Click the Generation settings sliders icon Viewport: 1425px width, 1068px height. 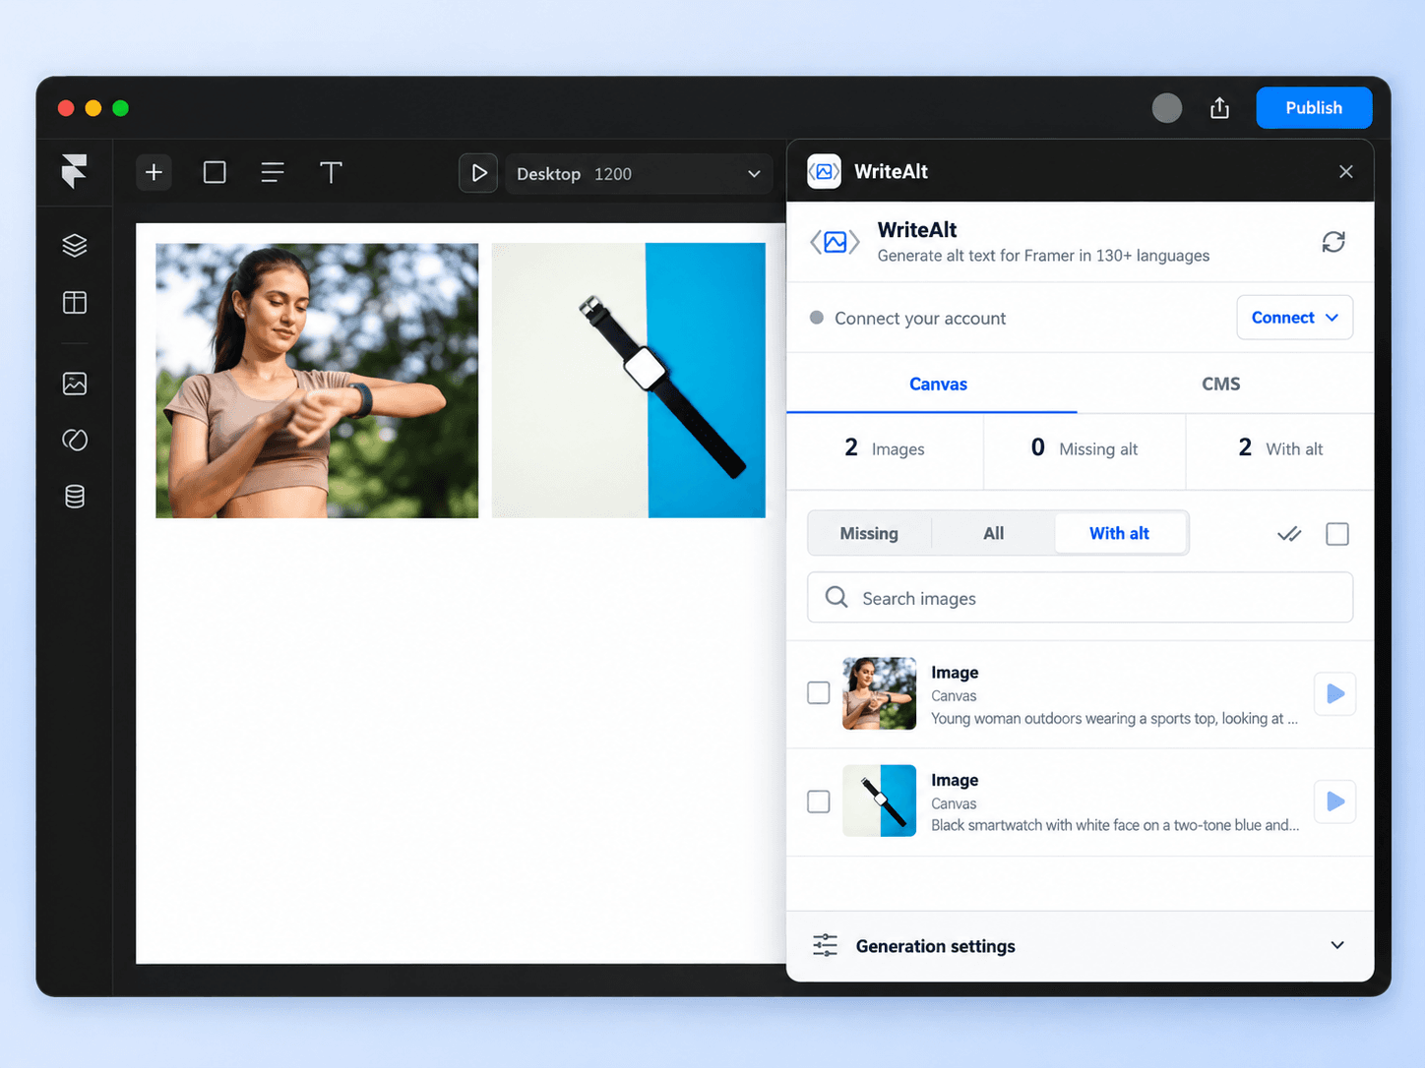(x=825, y=946)
